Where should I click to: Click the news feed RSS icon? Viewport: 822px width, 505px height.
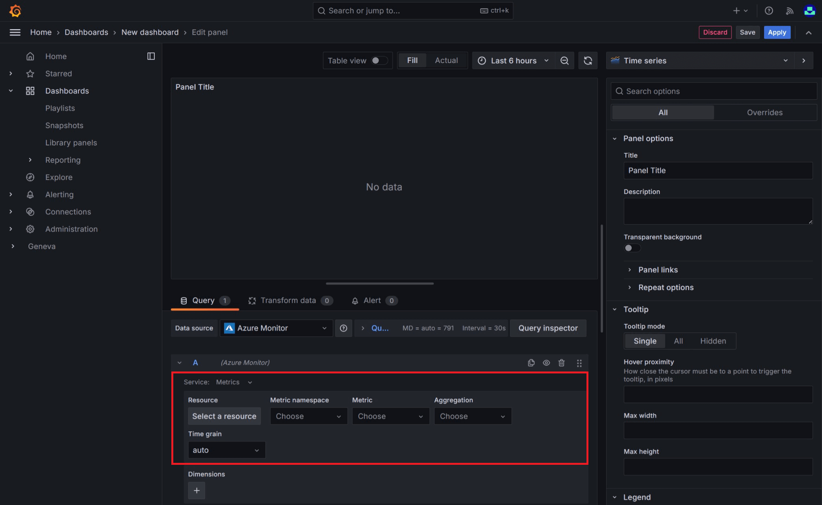(789, 11)
